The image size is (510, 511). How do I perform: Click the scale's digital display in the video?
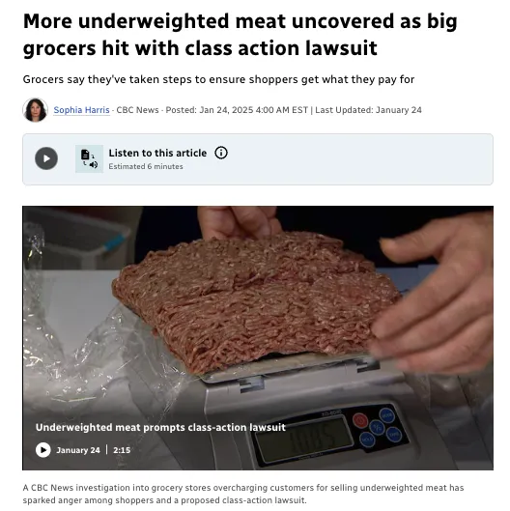click(x=303, y=440)
